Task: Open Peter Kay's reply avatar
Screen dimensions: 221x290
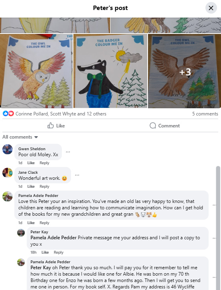Action: [x=21, y=232]
